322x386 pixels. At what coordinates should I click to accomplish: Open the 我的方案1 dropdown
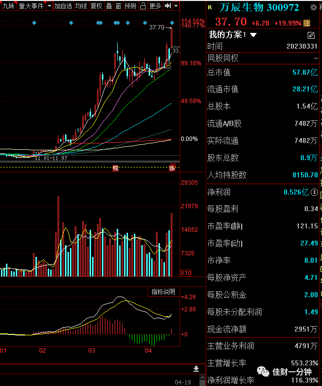pyautogui.click(x=254, y=35)
